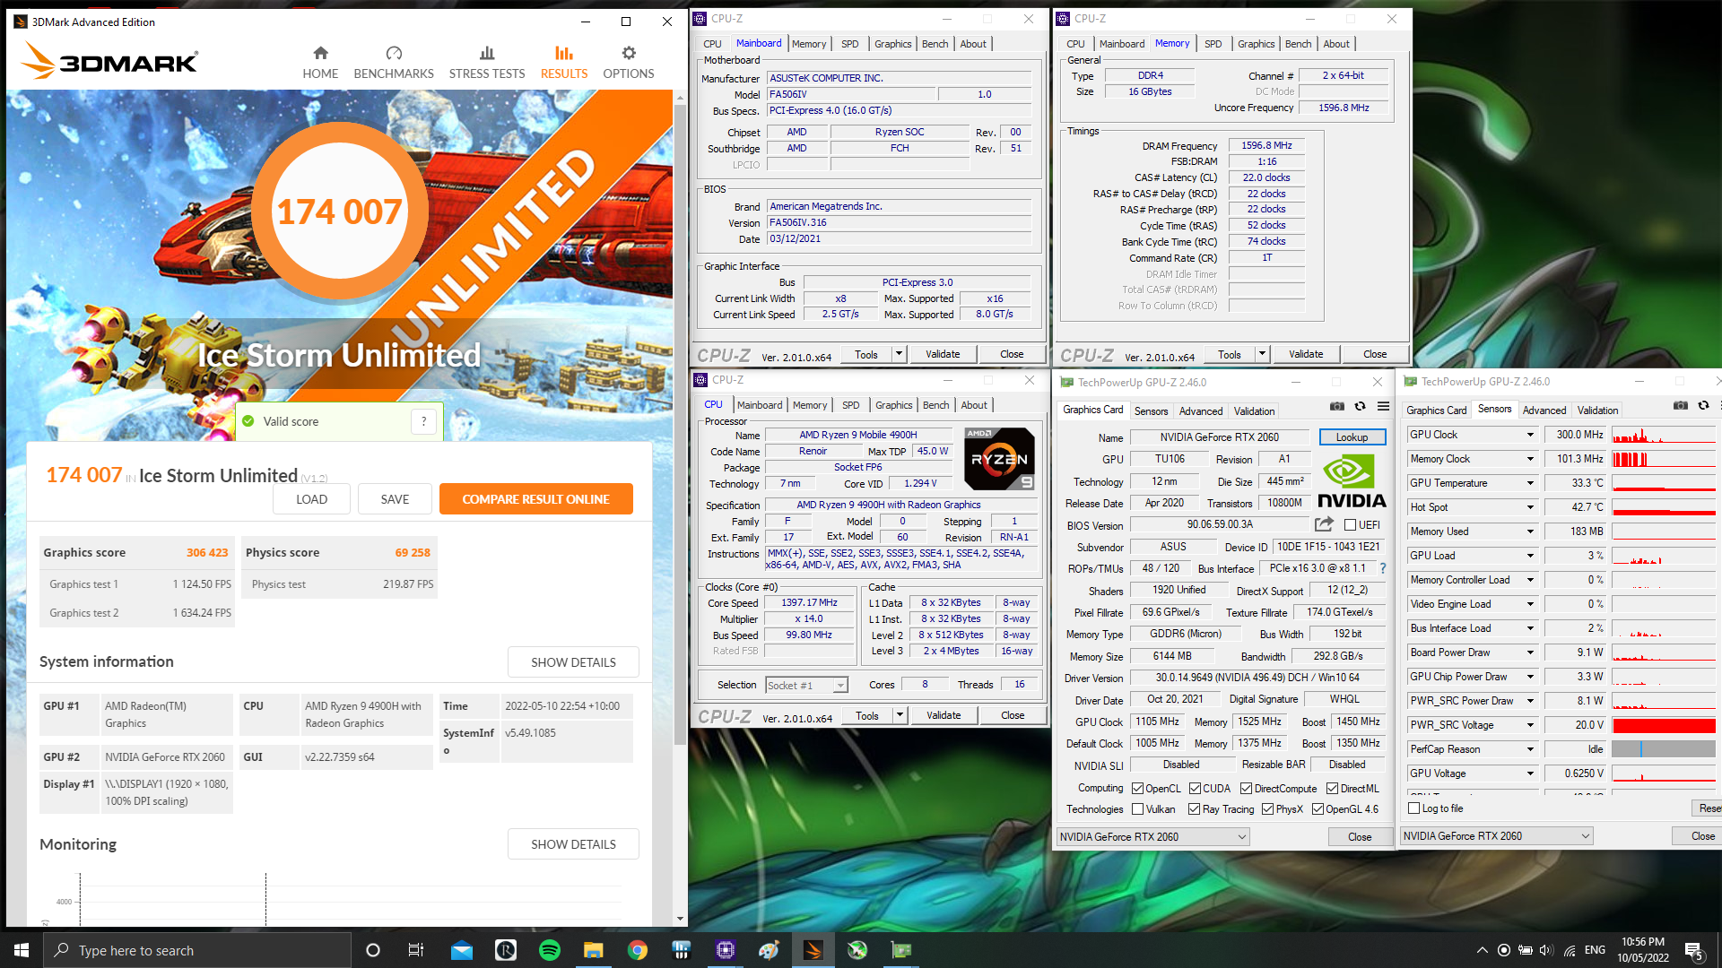Open HOME icon in 3DMark navigation
Viewport: 1722px width, 968px height.
320,54
